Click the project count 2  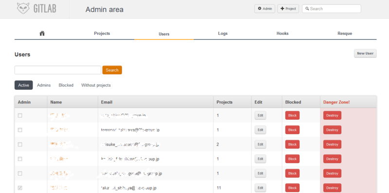pos(217,144)
